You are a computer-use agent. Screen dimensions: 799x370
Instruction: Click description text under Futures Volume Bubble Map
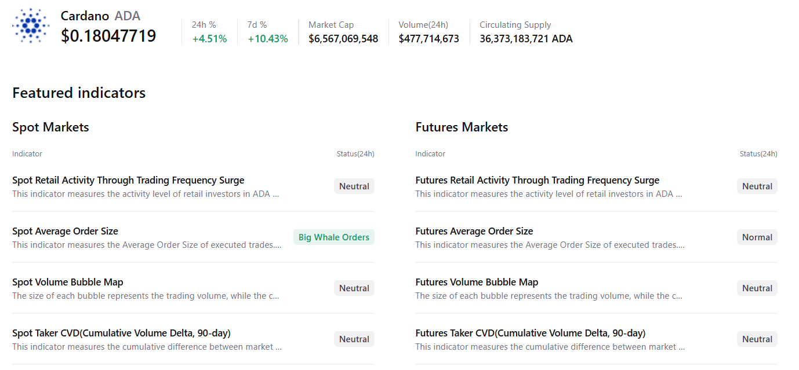coord(549,296)
